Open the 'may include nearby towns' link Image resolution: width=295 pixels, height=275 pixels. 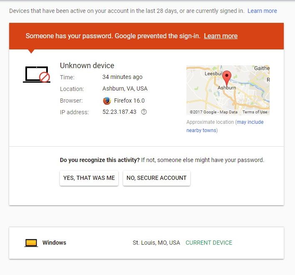[x=225, y=126]
